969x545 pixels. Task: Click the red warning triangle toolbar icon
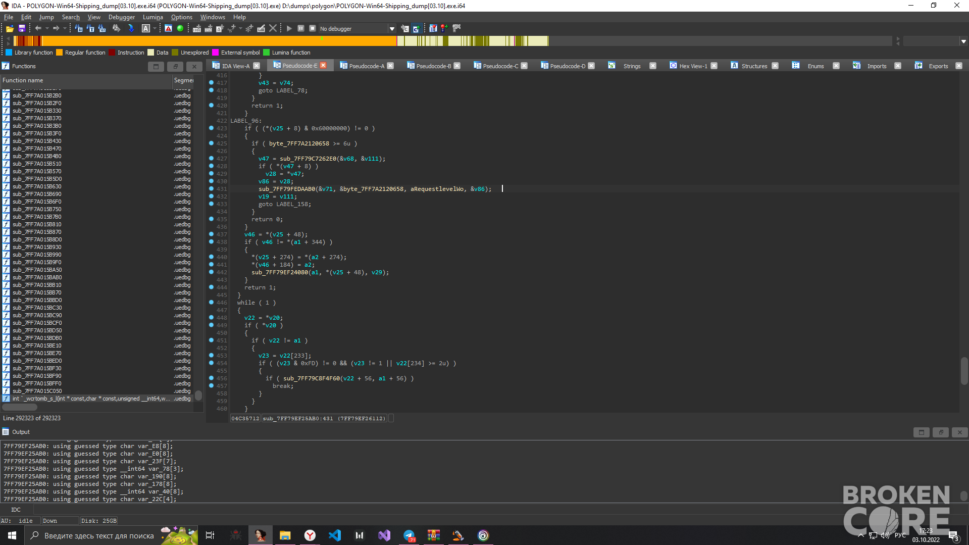click(x=169, y=29)
